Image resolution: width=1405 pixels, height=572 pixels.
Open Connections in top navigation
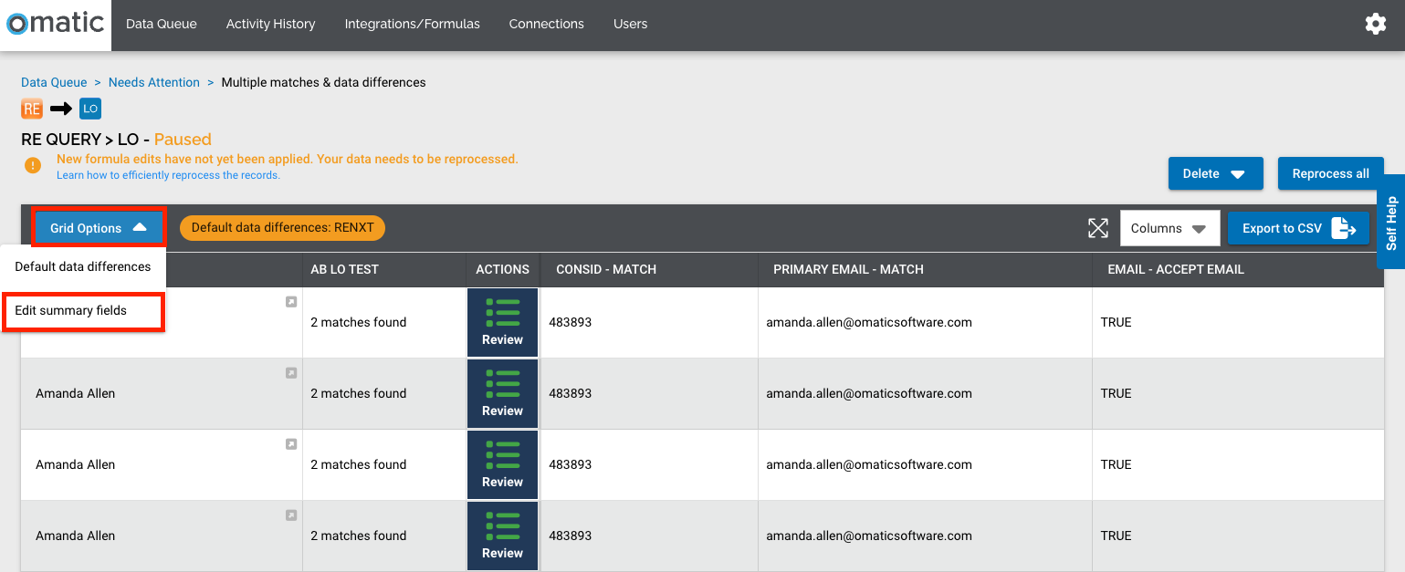(x=546, y=25)
